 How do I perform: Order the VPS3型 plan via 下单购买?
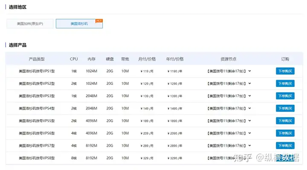[x=285, y=96]
